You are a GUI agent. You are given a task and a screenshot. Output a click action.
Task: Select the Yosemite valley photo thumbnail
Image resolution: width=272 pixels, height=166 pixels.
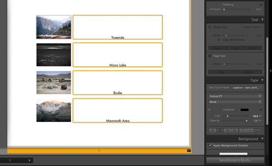click(x=53, y=27)
